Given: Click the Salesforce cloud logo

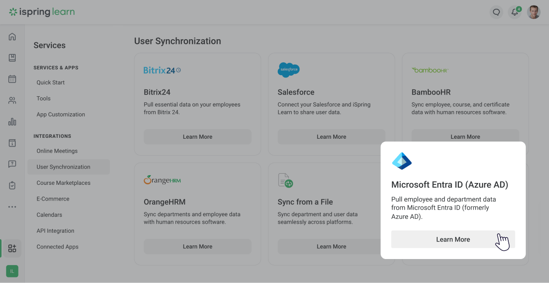Looking at the screenshot, I should tap(288, 70).
